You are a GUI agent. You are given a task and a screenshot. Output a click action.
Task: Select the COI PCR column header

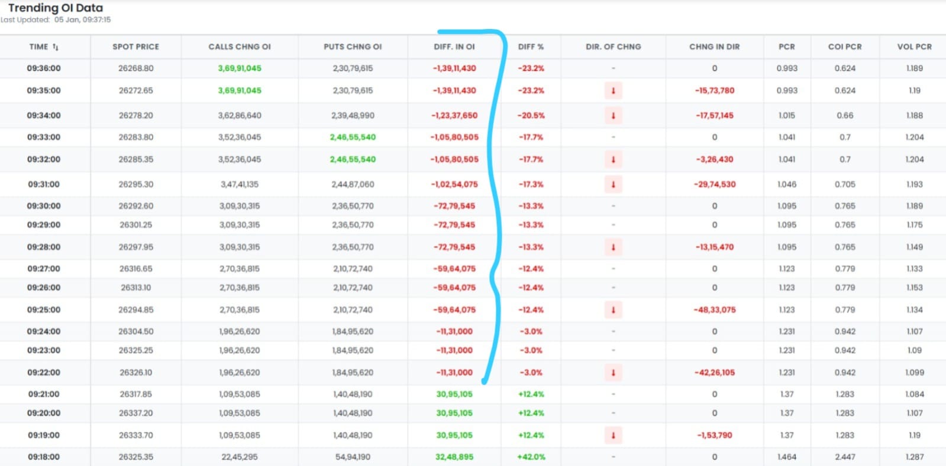coord(845,47)
